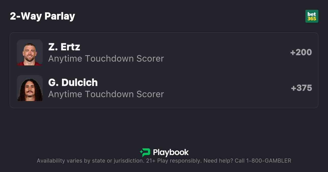Image resolution: width=328 pixels, height=172 pixels.
Task: Click the small sparkle on the Playbook logo
Action: click(141, 152)
